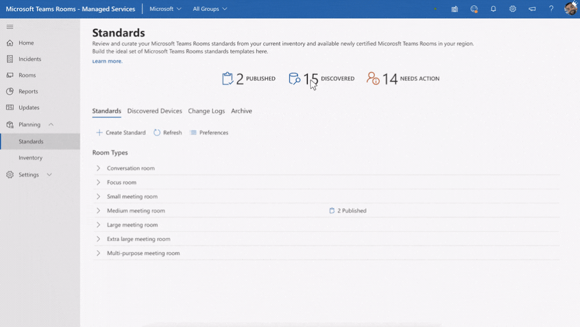Click the Room Types heading
580x327 pixels.
click(110, 152)
